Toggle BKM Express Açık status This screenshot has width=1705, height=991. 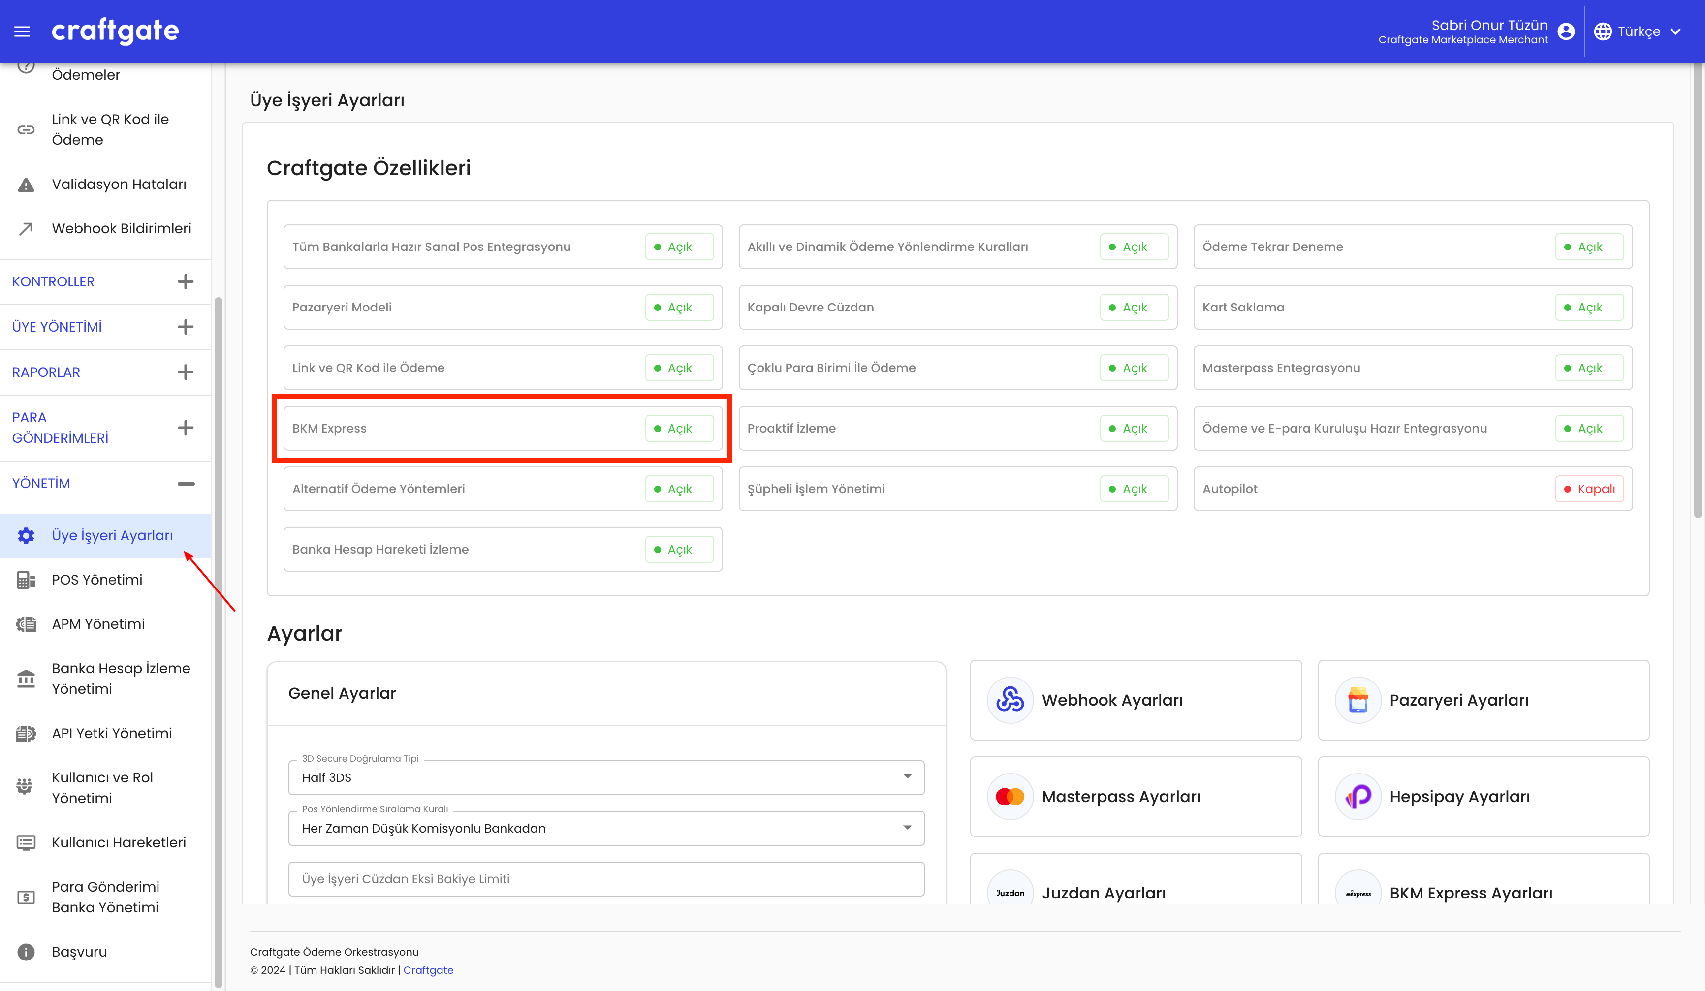(x=679, y=428)
